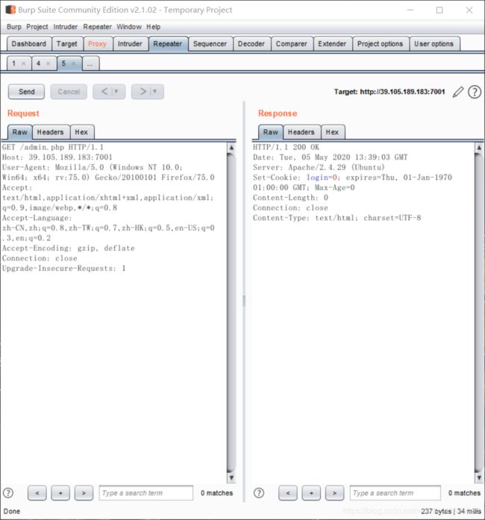Select Request Hex view tab

pyautogui.click(x=81, y=132)
